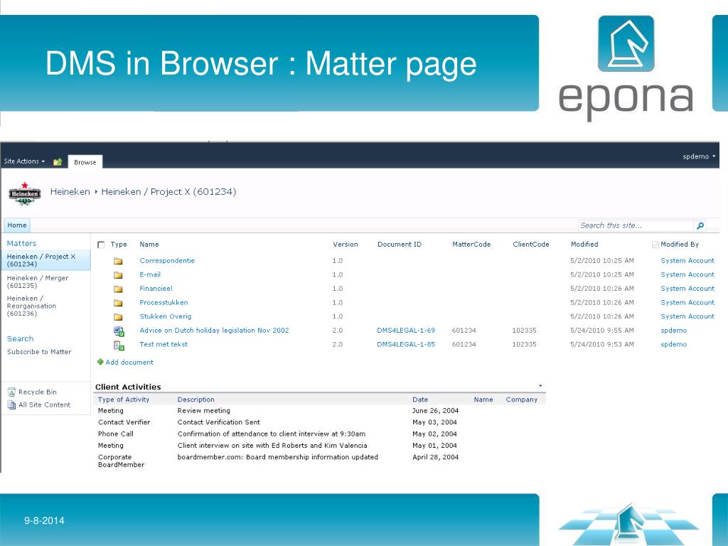Sort activities by Company header
The width and height of the screenshot is (728, 546).
(x=521, y=400)
